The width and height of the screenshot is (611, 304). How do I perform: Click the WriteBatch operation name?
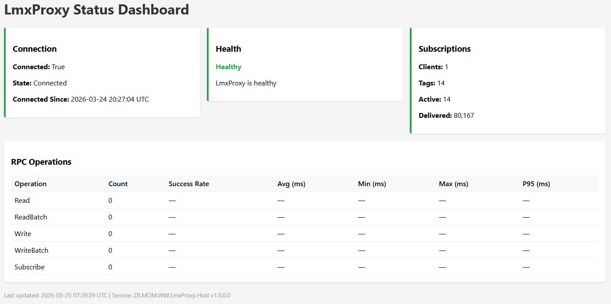click(x=31, y=251)
